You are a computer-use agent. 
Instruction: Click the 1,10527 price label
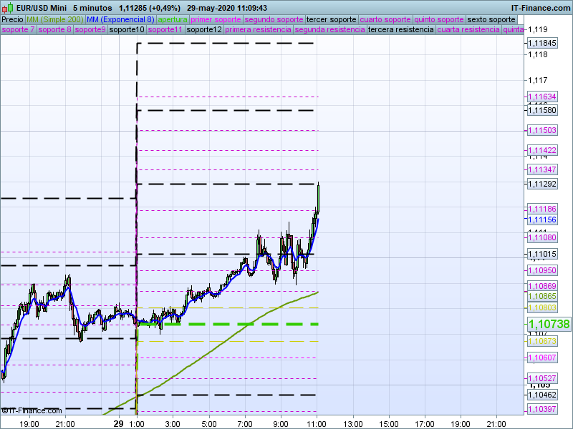pos(542,378)
